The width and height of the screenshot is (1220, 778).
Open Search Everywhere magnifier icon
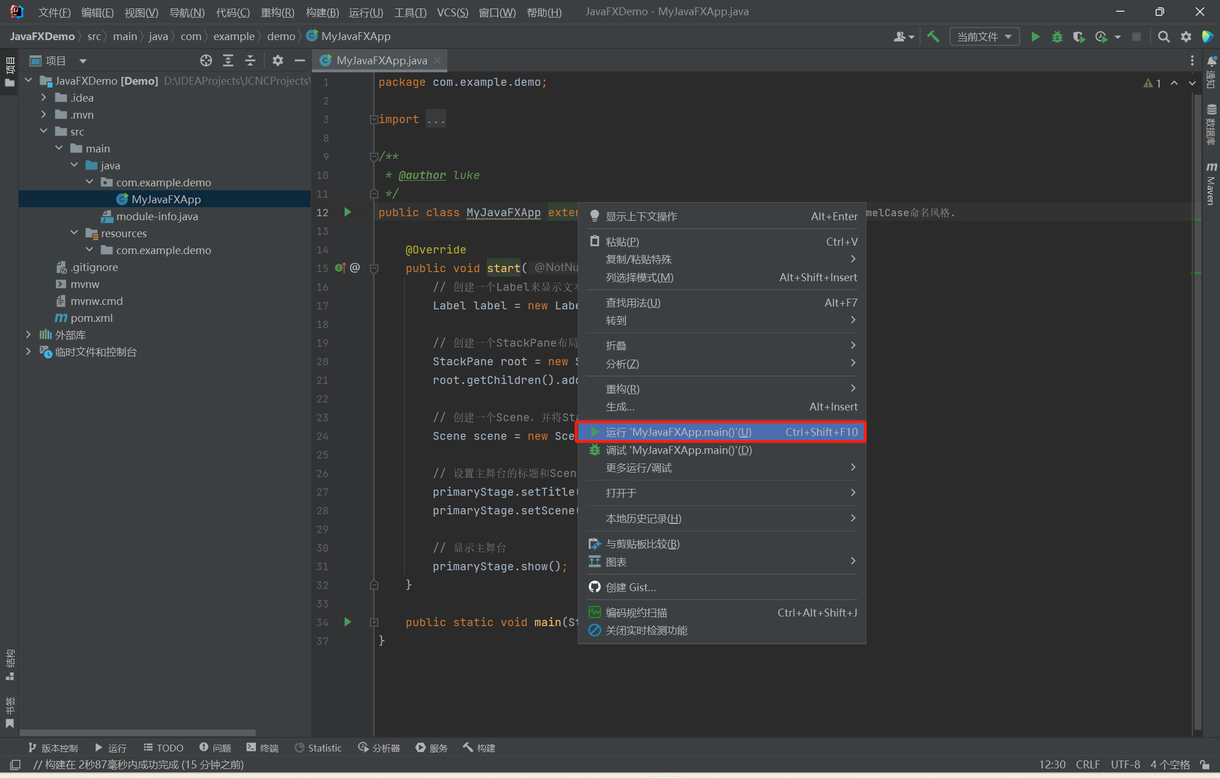pos(1164,37)
